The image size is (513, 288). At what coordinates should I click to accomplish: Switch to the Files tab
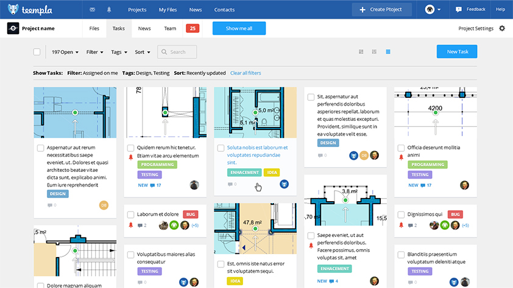(94, 29)
